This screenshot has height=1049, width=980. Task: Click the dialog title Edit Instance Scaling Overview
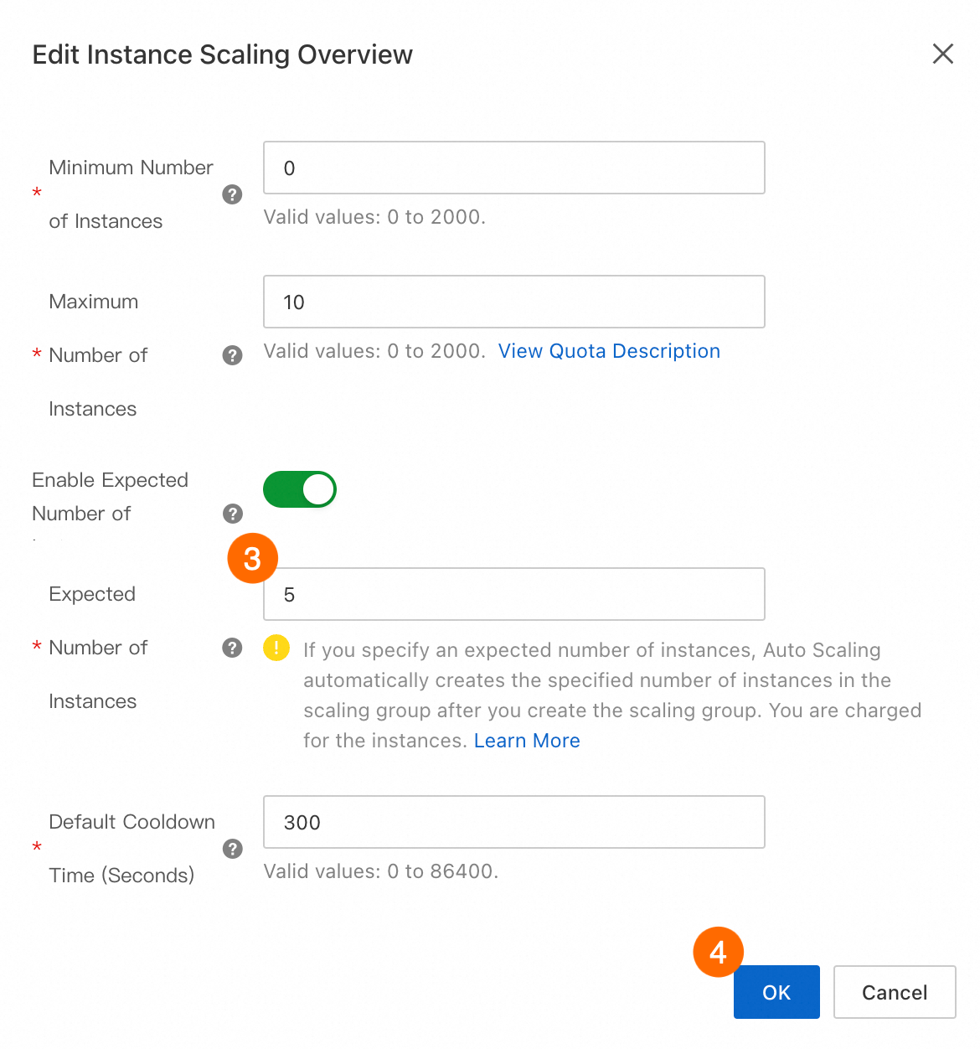(223, 54)
